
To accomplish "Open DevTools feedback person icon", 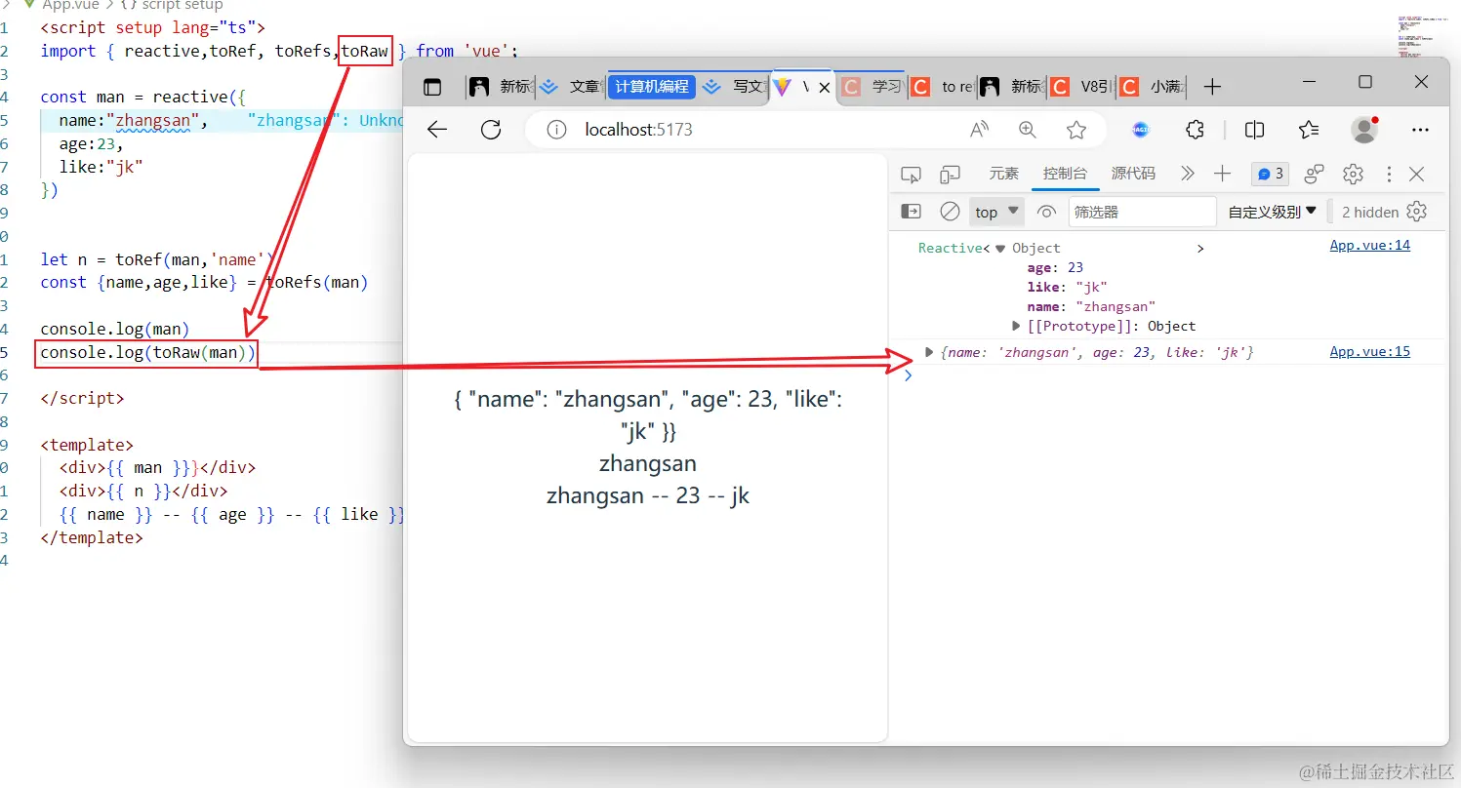I will 1315,174.
